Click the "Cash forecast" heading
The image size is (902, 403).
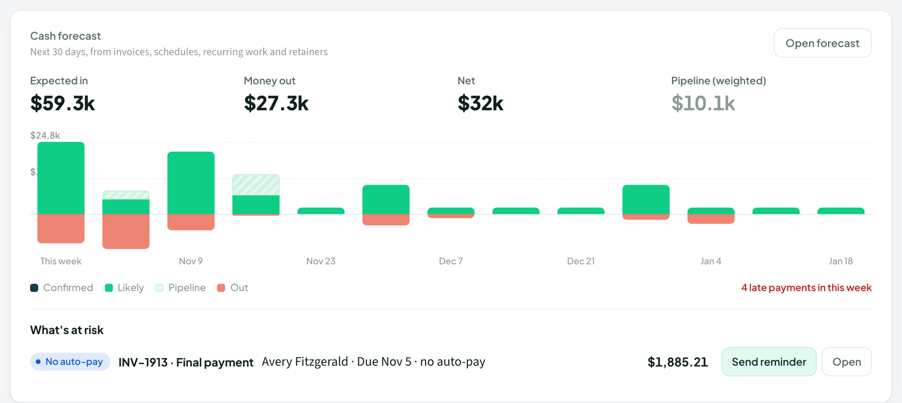pyautogui.click(x=65, y=36)
